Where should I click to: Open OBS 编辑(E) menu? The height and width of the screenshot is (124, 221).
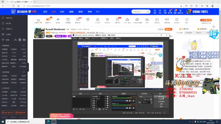[x=81, y=38]
